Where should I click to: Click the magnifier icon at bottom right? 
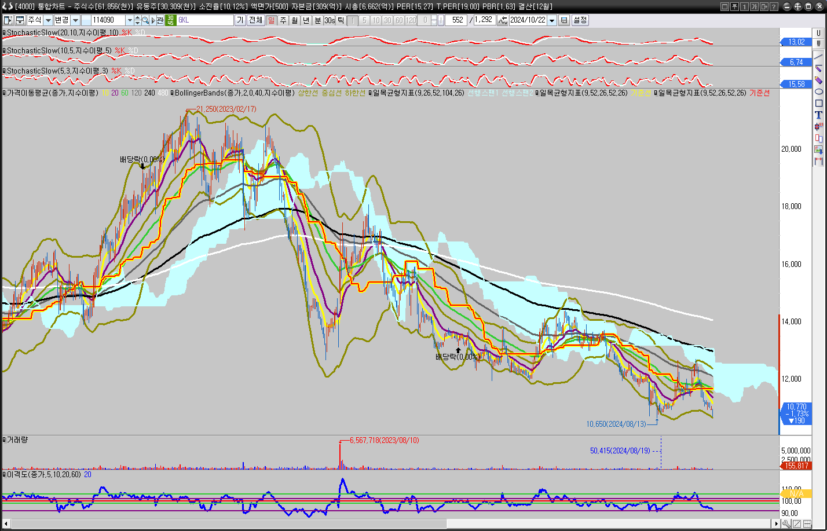click(786, 524)
